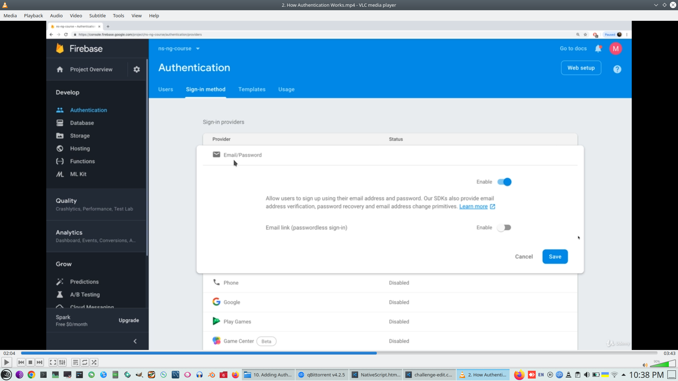The width and height of the screenshot is (678, 381).
Task: Open the Subtitle menu
Action: 97,16
